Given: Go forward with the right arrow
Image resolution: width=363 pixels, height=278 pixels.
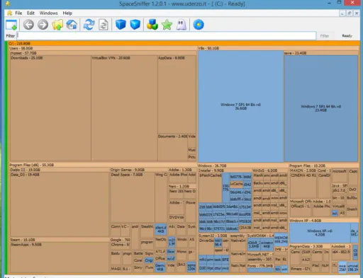Looking at the screenshot, I should [43, 25].
